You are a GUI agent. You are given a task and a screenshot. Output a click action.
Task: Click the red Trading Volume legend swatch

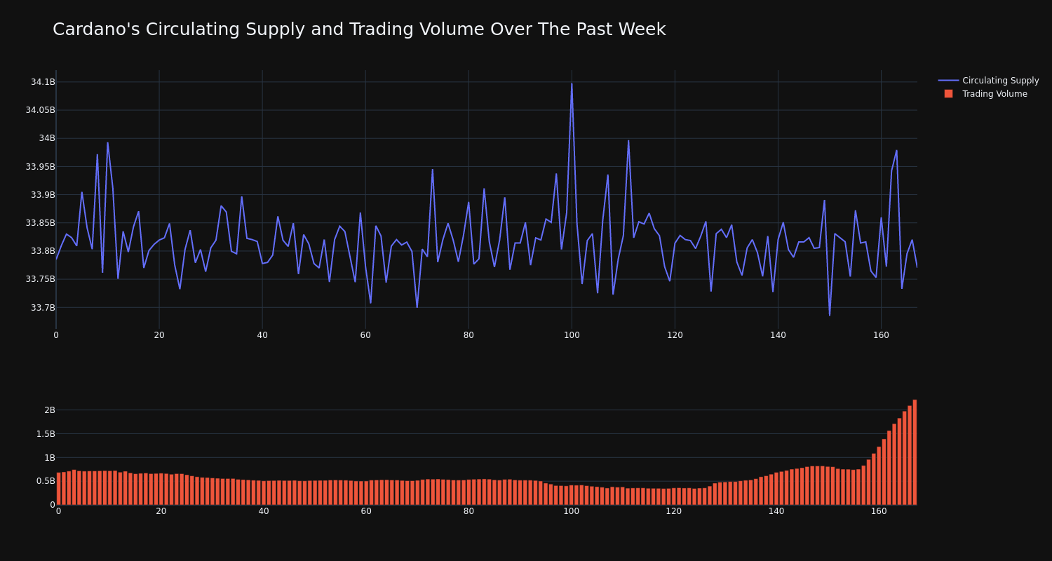point(948,94)
